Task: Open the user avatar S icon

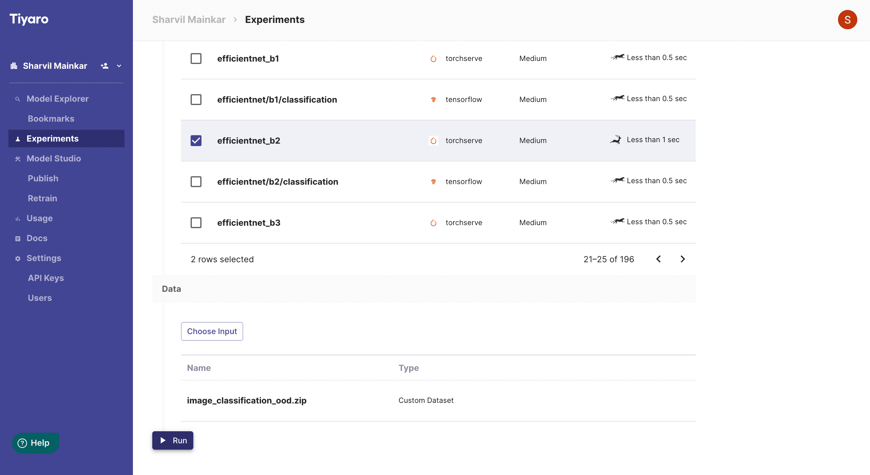Action: pos(847,20)
